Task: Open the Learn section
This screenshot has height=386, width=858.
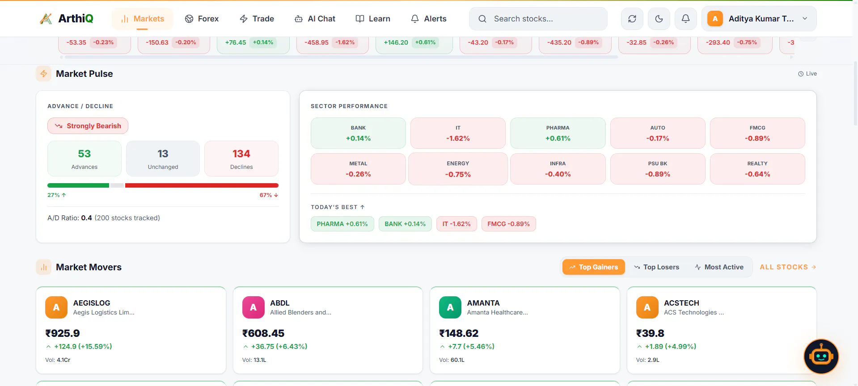Action: coord(373,19)
